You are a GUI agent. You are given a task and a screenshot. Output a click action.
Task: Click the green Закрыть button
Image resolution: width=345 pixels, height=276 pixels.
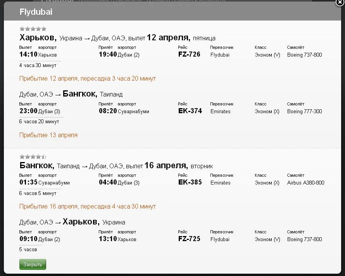(33, 264)
